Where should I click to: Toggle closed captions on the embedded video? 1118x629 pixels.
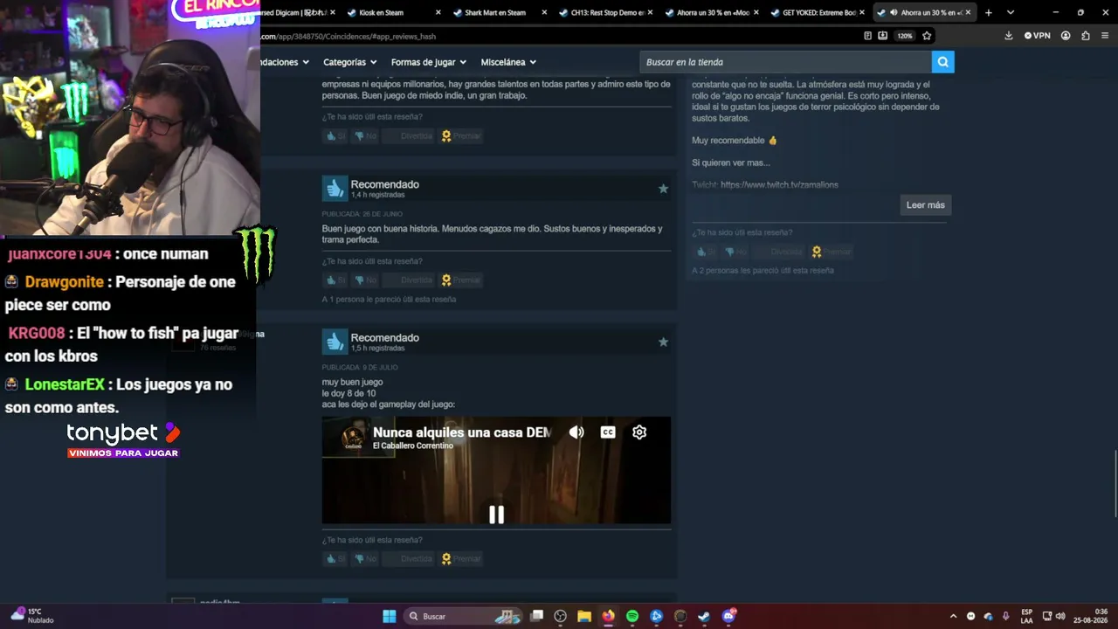click(x=608, y=432)
